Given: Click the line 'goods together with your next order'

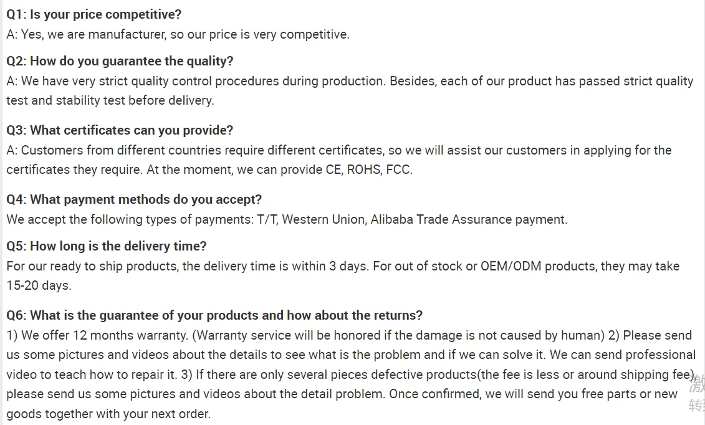Looking at the screenshot, I should 108,414.
